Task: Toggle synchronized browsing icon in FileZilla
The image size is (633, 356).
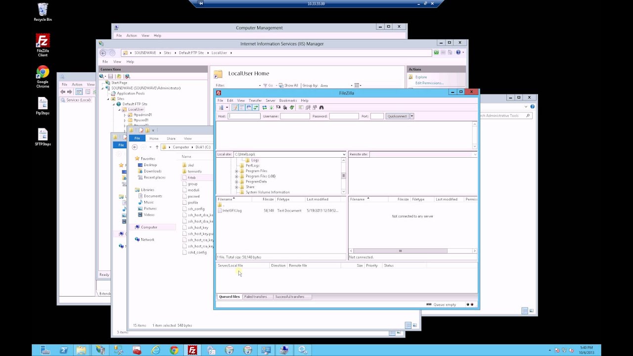Action: point(315,107)
